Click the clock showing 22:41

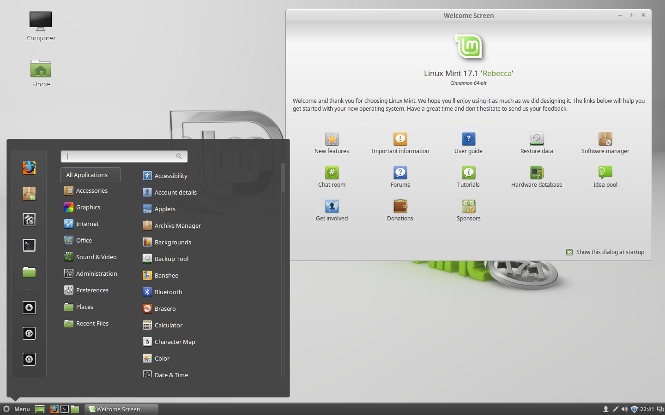[x=647, y=409]
